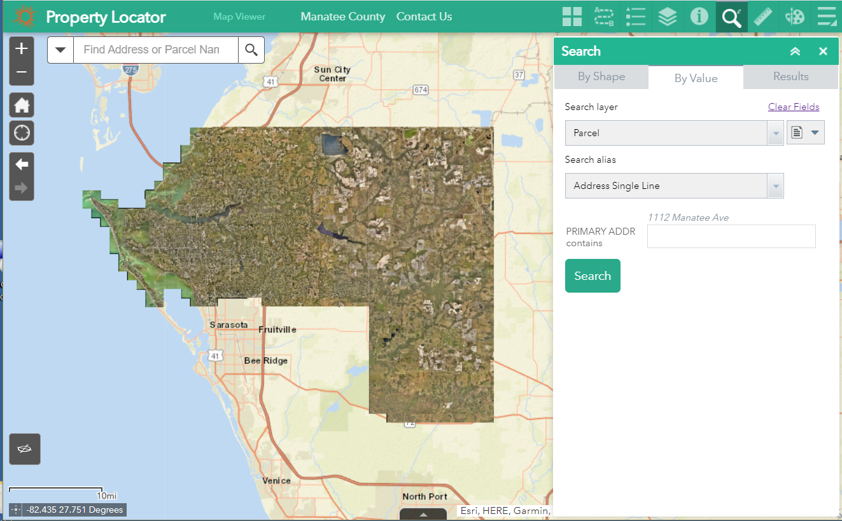842x521 pixels.
Task: Open the address search source dropdown arrow
Action: tap(60, 50)
